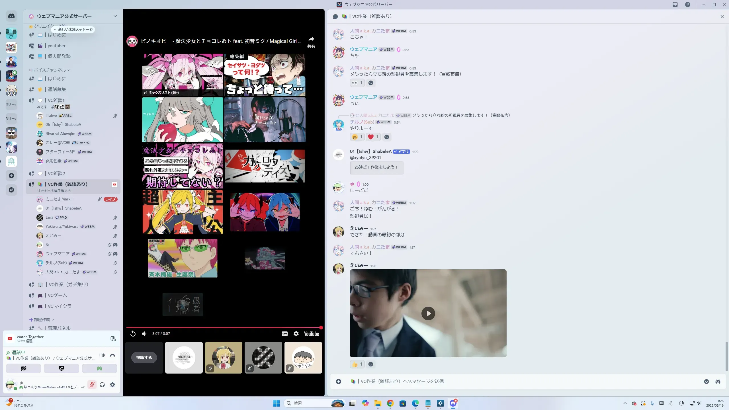
Task: Click the 視聴する button
Action: click(x=144, y=358)
